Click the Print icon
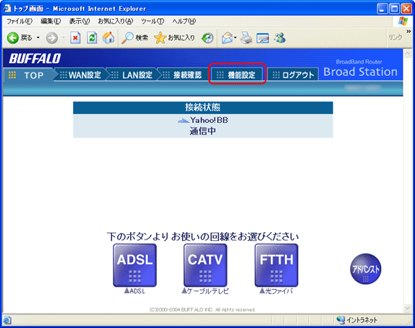 point(246,38)
